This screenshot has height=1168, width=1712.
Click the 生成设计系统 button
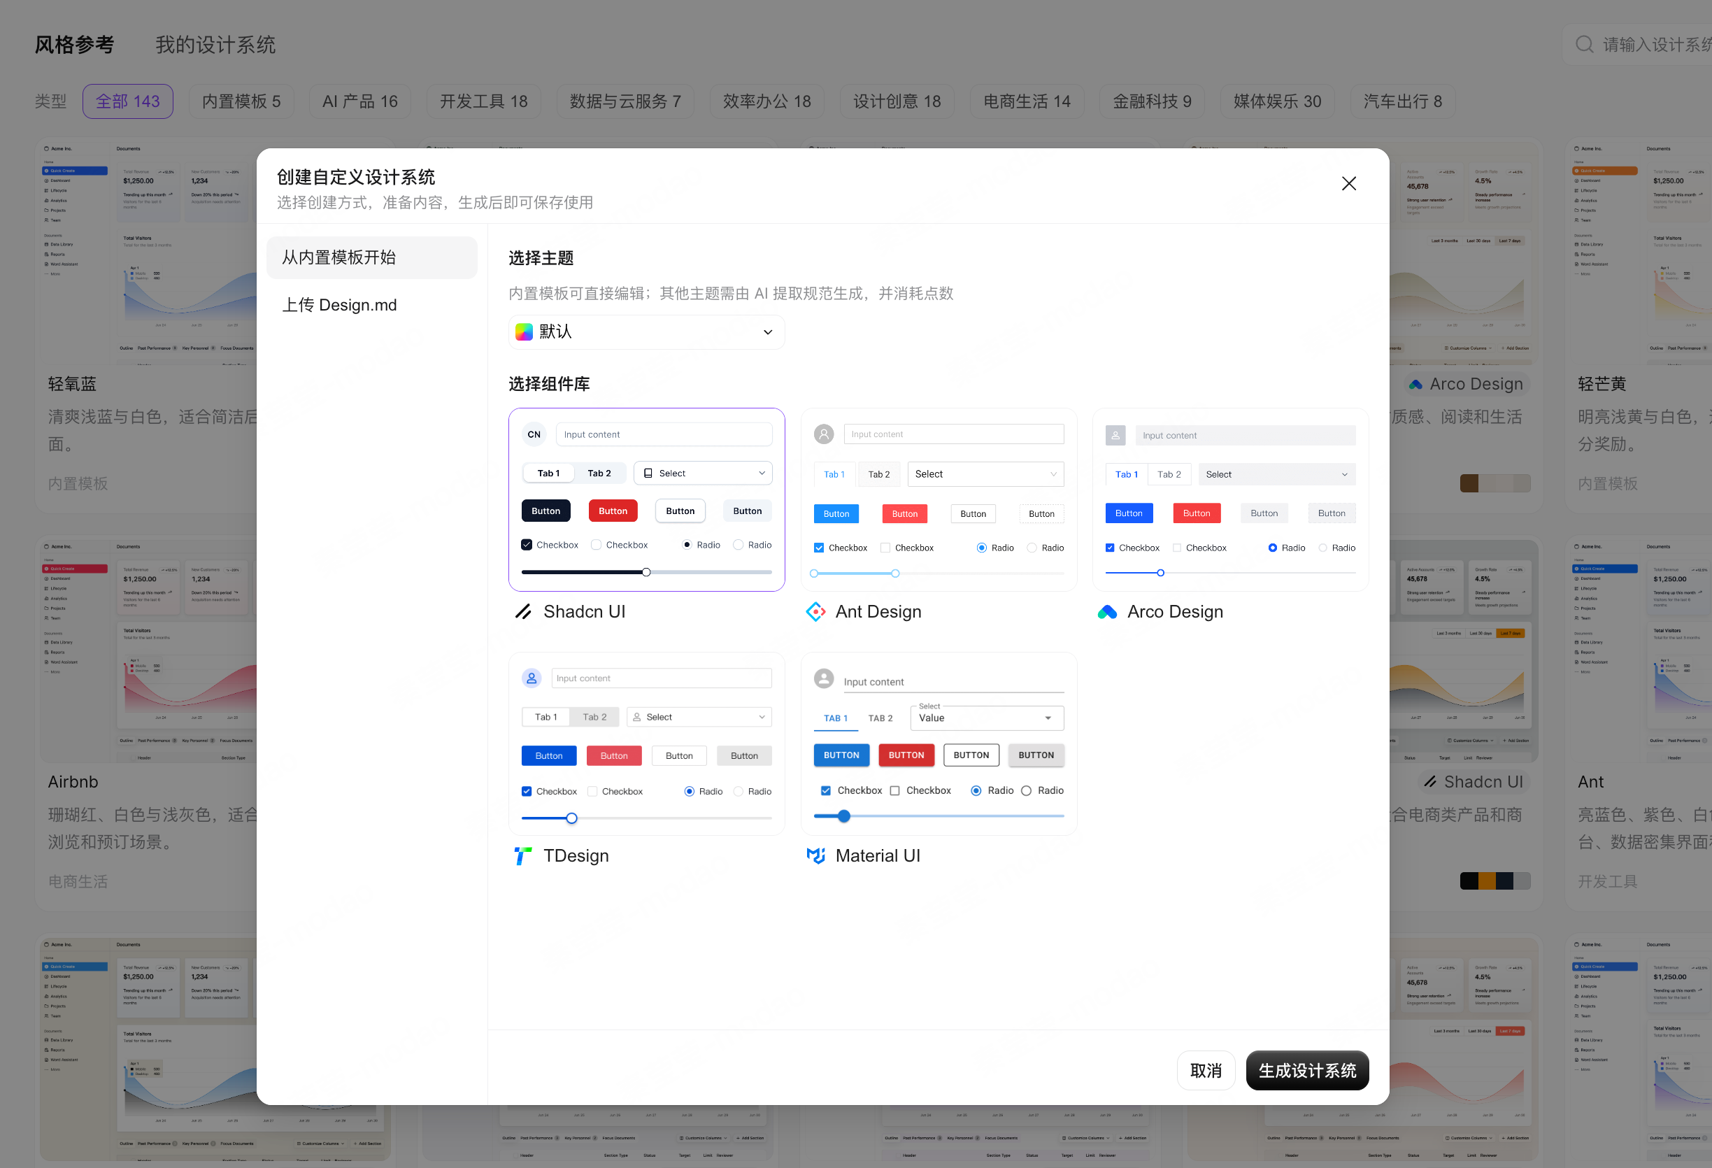(x=1308, y=1071)
